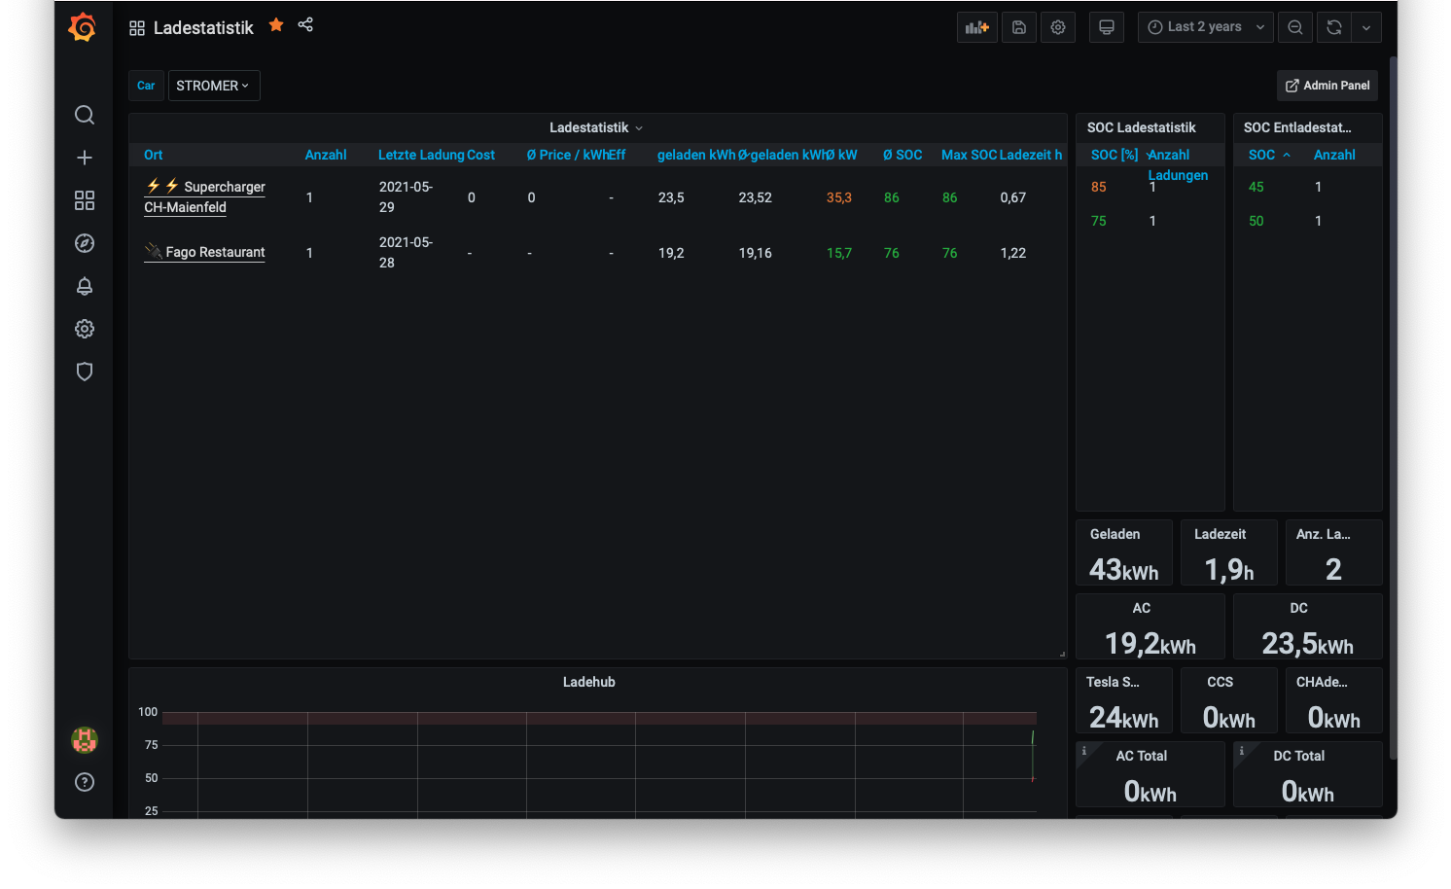Toggle the dashboard favorite star
Image resolution: width=1451 pixels, height=889 pixels.
click(x=276, y=25)
